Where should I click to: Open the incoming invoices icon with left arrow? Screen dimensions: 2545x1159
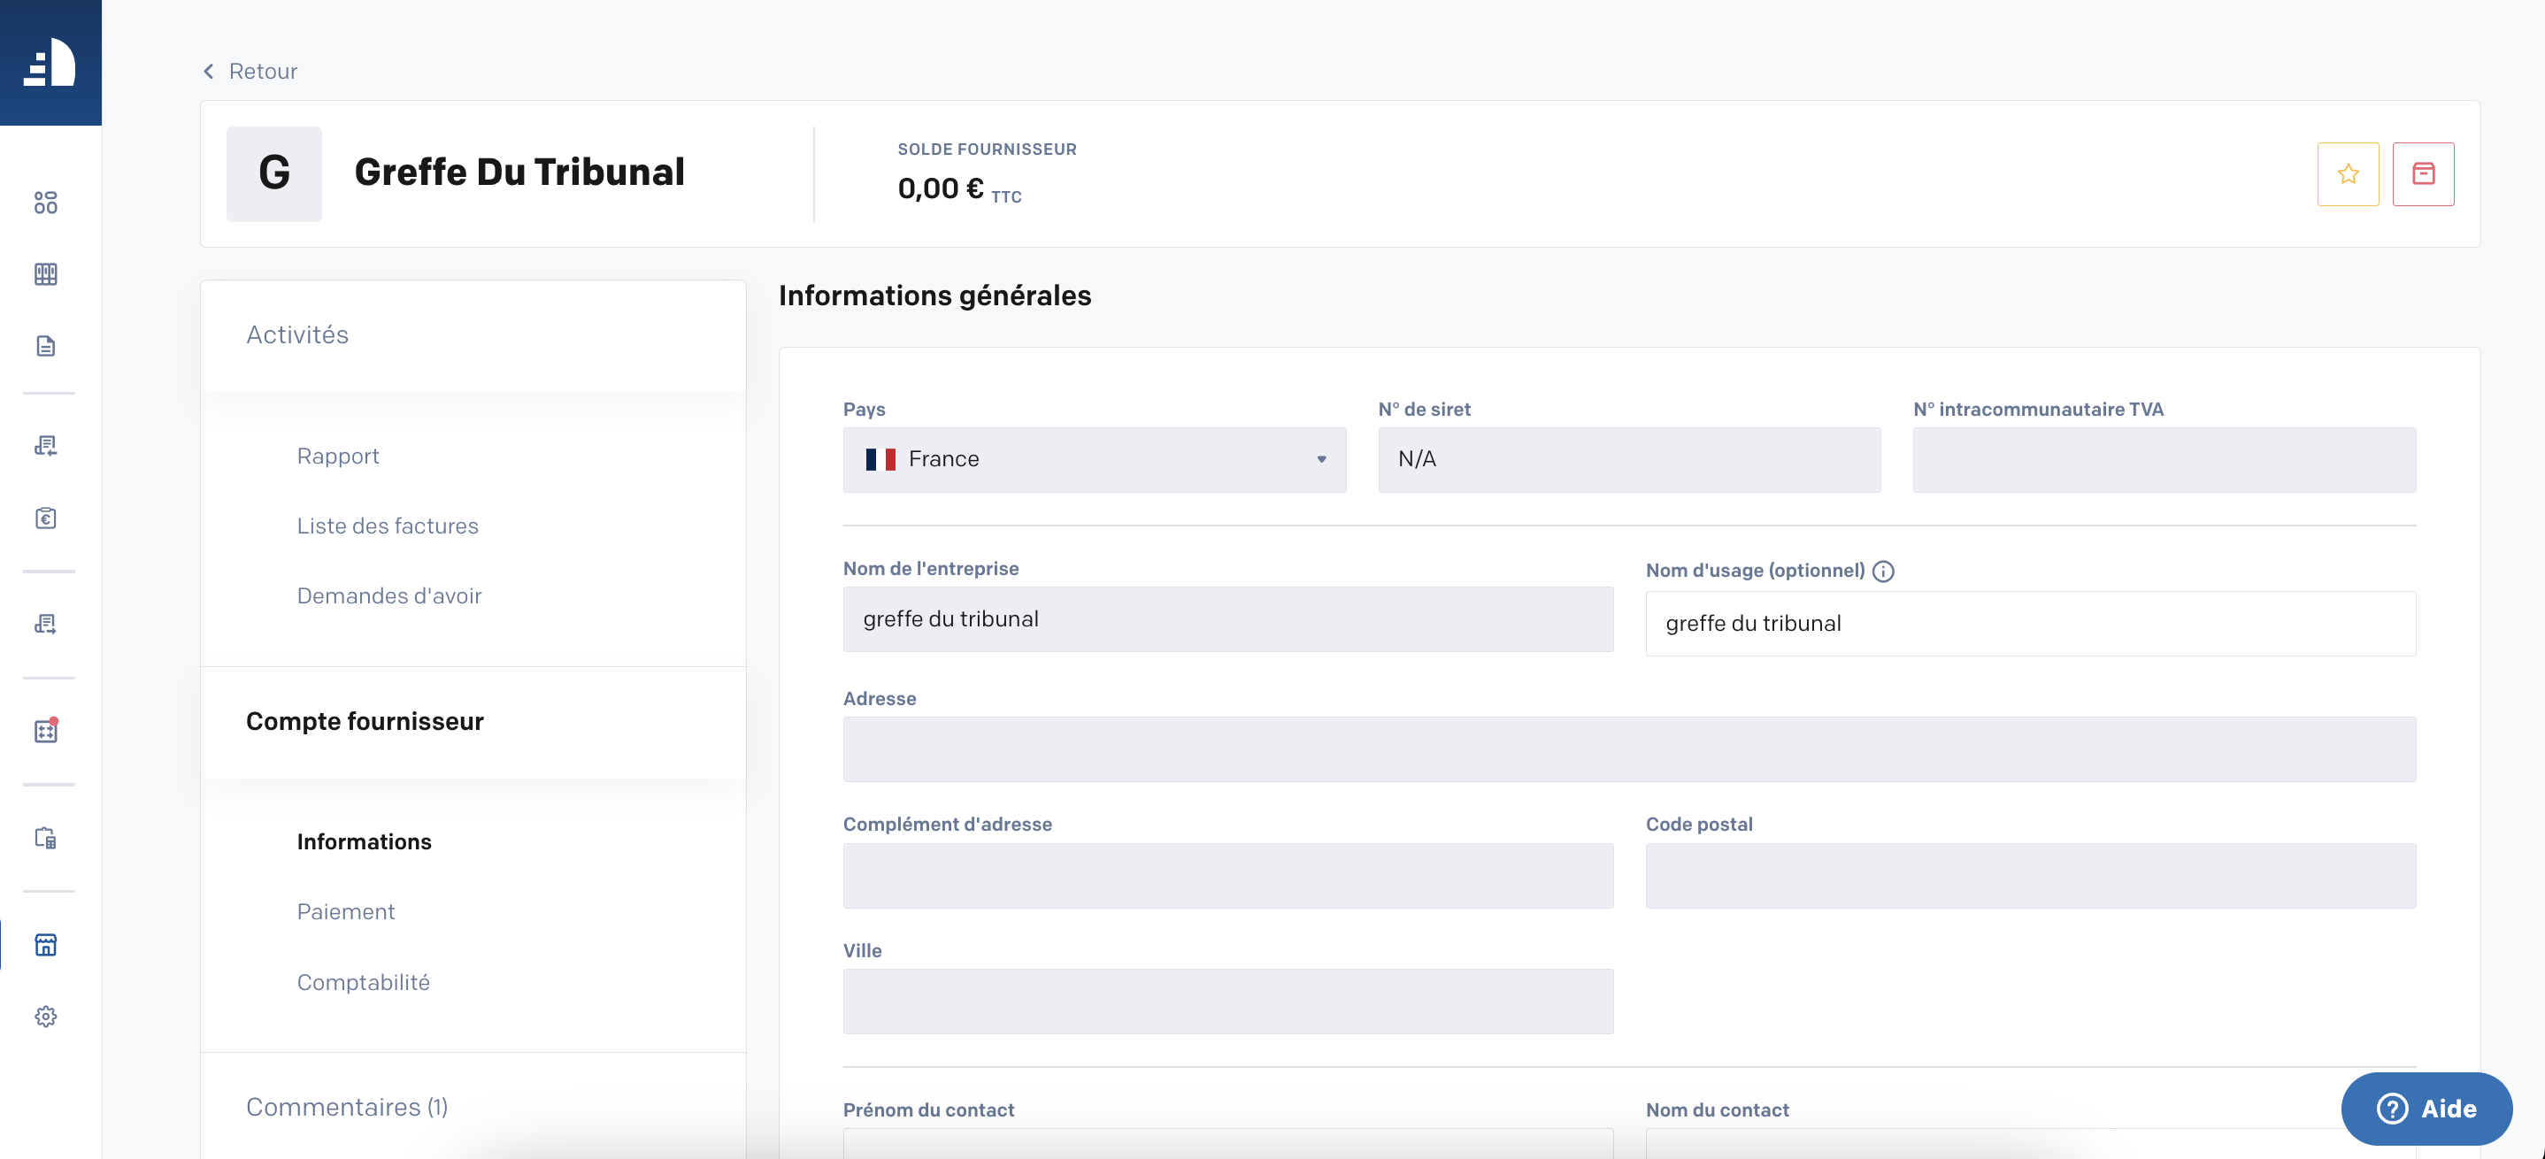tap(45, 446)
